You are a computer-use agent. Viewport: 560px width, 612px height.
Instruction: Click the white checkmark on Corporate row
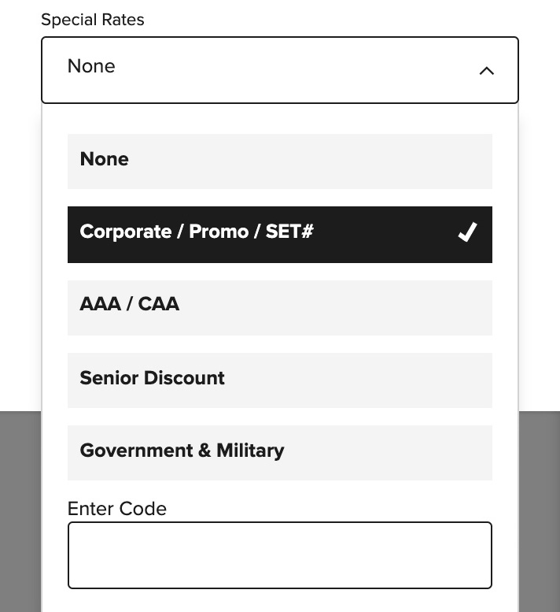(x=467, y=232)
